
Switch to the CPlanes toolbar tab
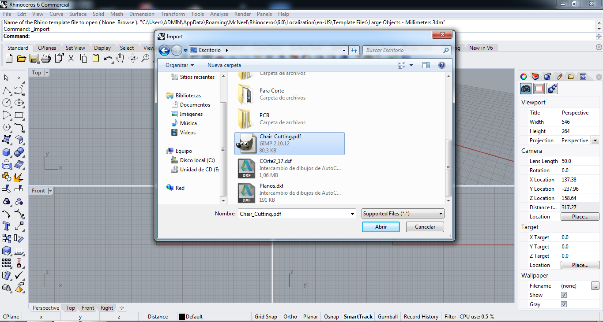pos(47,48)
